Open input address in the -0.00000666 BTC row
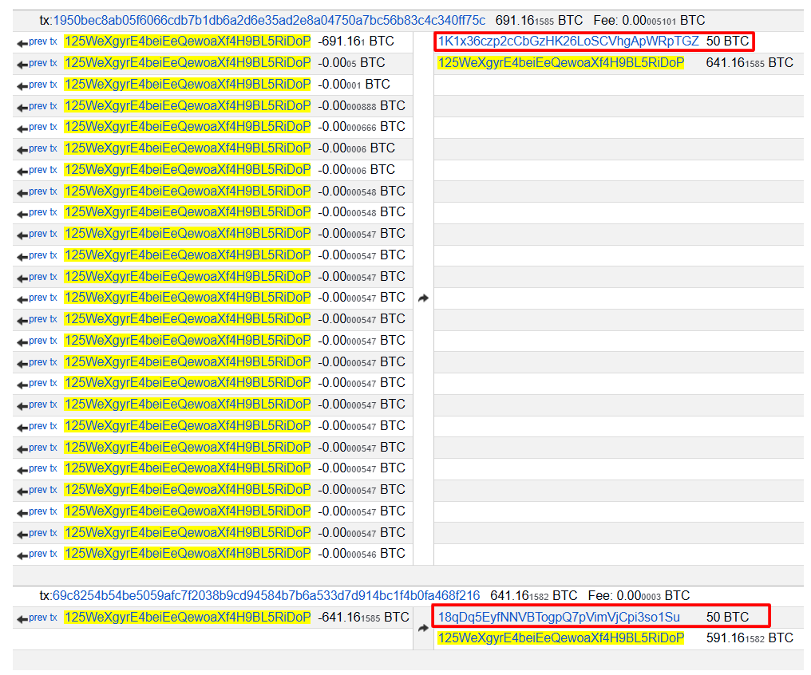The width and height of the screenshot is (811, 675). pos(188,127)
